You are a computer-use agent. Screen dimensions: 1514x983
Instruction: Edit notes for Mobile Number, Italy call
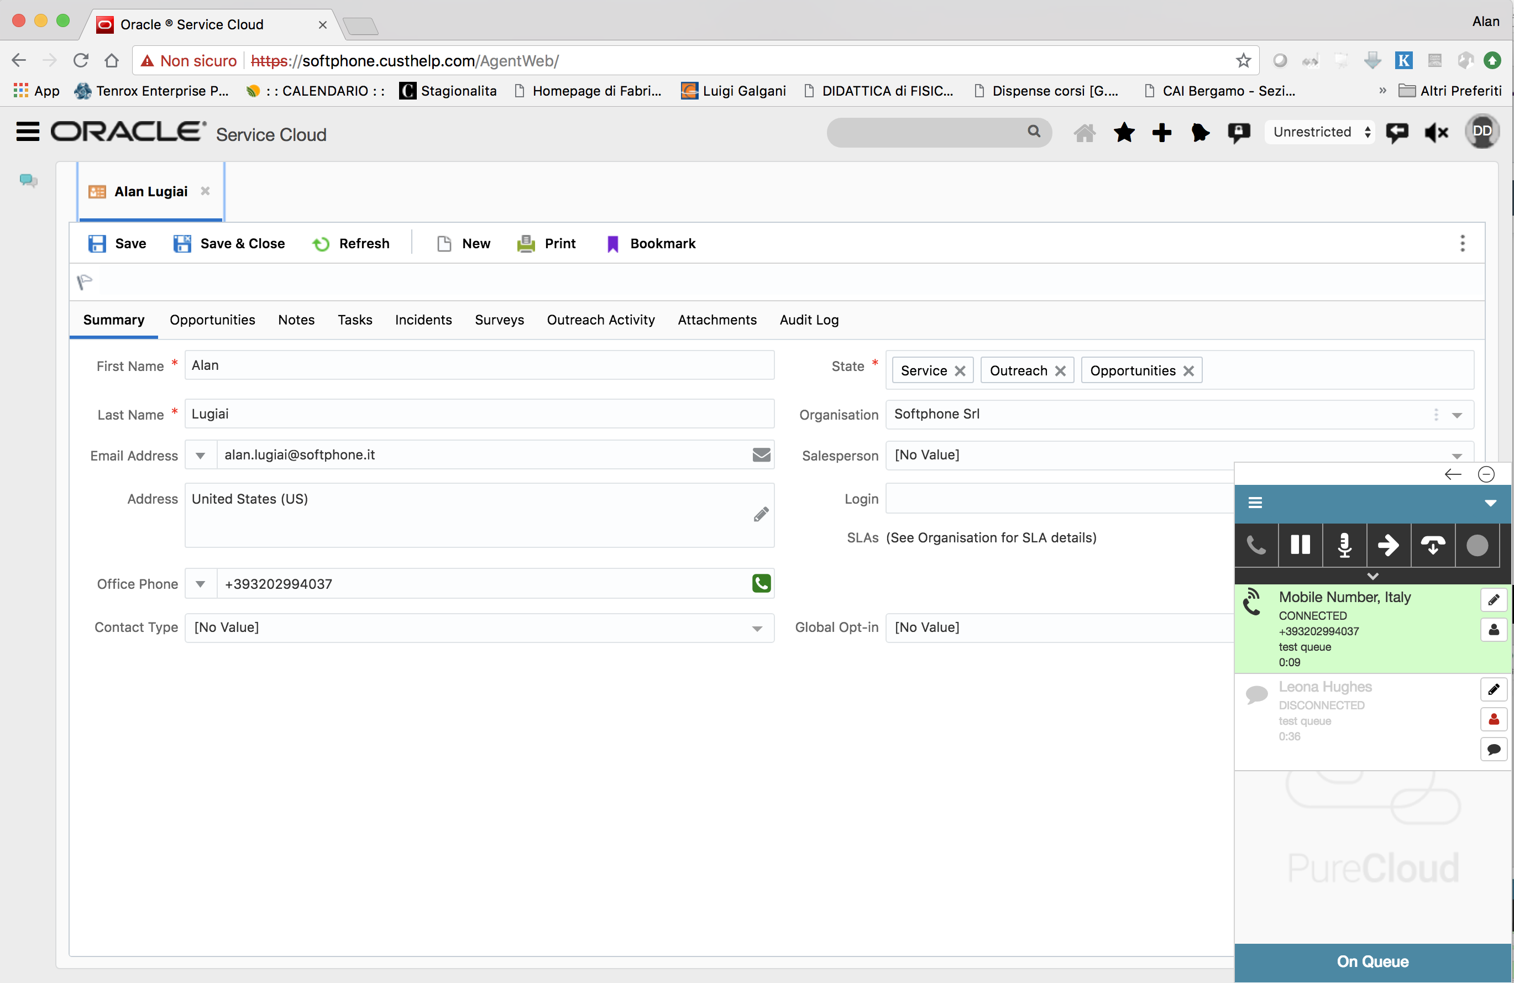1494,599
